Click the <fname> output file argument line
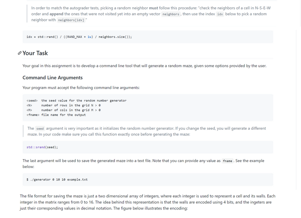The height and width of the screenshot is (218, 301). click(56, 115)
